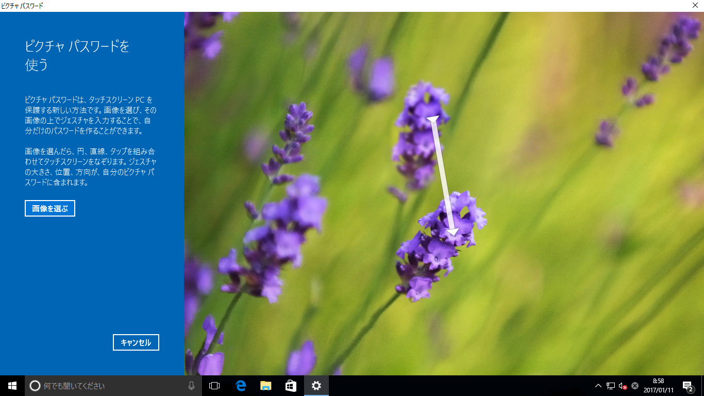Open File Explorer from the taskbar

(265, 386)
